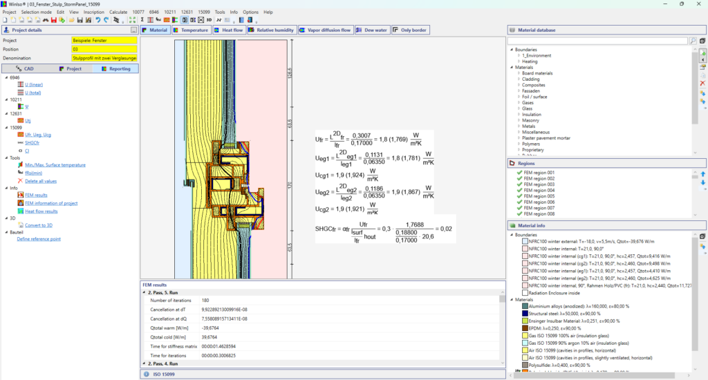Click the open folder toolbar icon
This screenshot has width=708, height=380.
[72, 20]
